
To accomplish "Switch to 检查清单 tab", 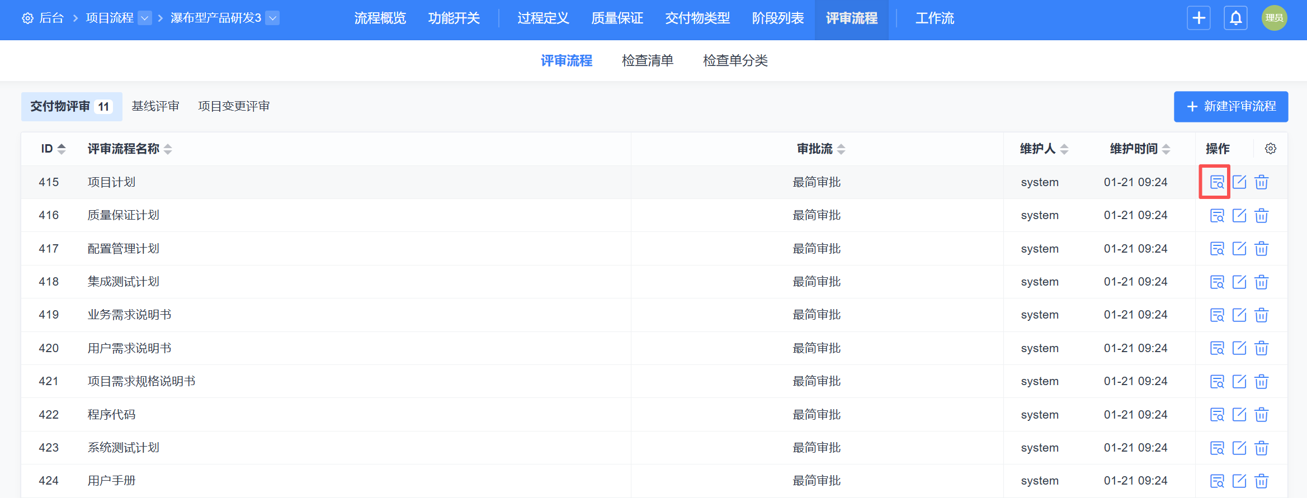I will (x=647, y=60).
